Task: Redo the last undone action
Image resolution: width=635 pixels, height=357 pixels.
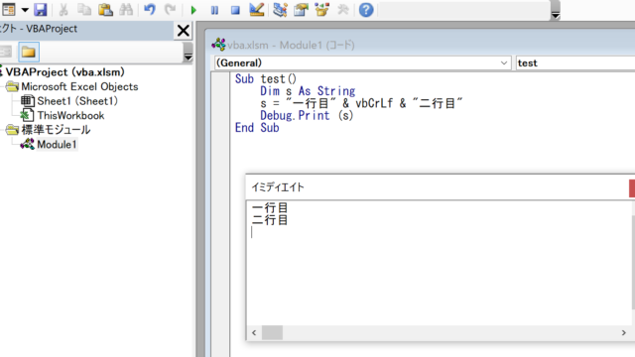Action: pos(170,10)
